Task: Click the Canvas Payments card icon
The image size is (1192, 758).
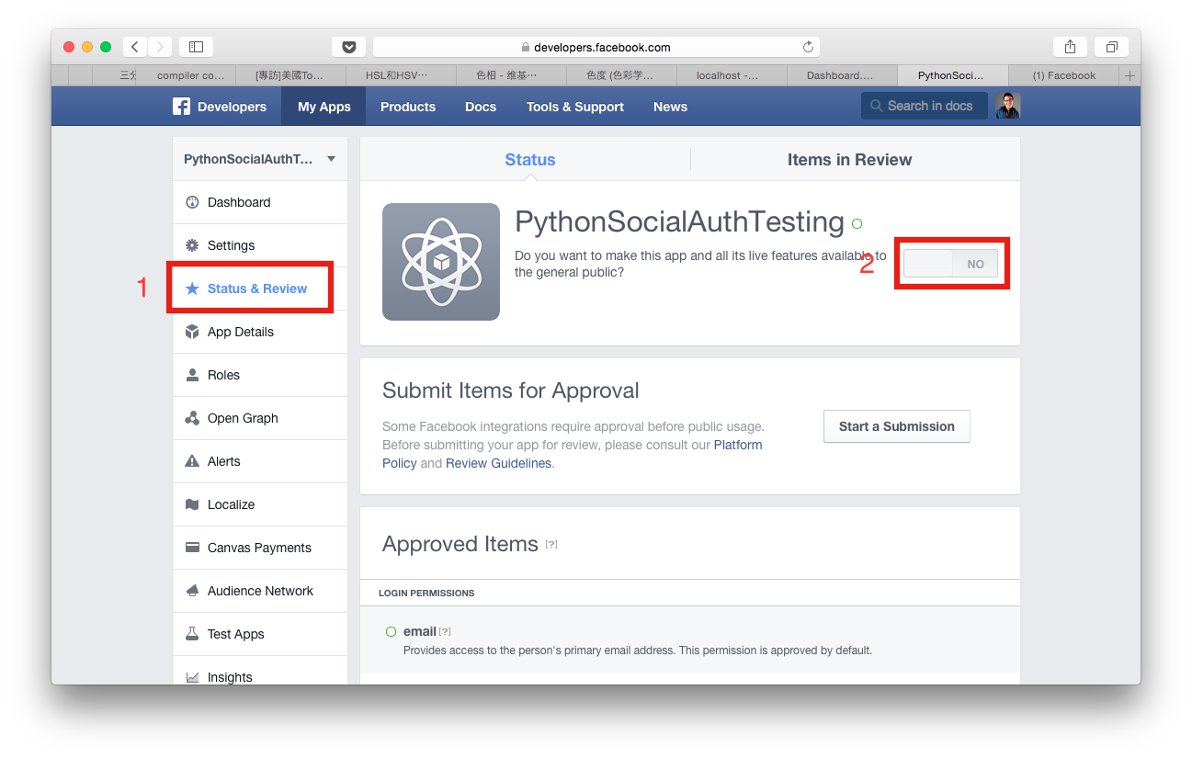Action: point(192,548)
